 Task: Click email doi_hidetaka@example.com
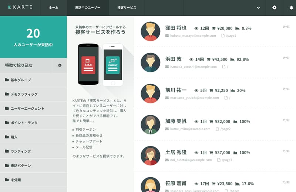191,160
